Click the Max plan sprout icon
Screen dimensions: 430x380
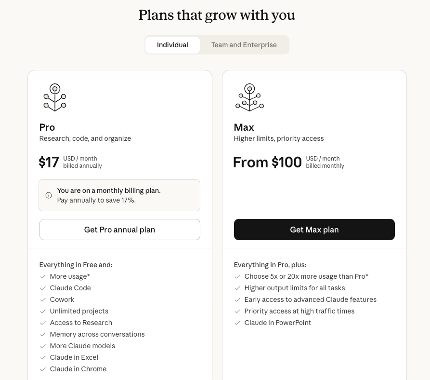[249, 97]
